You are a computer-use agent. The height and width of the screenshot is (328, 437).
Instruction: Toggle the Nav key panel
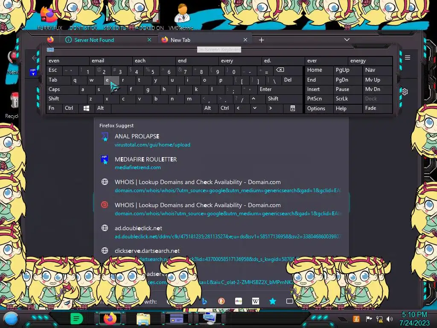click(377, 70)
